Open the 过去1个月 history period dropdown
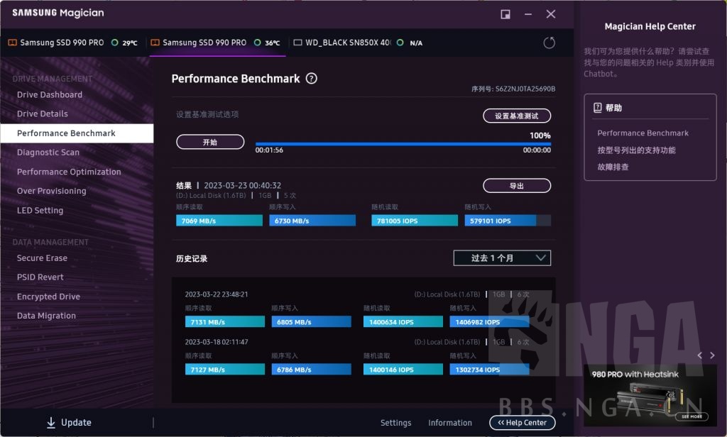The width and height of the screenshot is (727, 437). (501, 258)
